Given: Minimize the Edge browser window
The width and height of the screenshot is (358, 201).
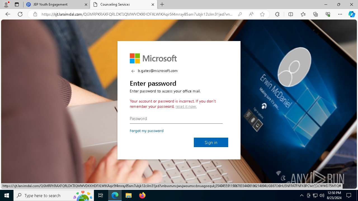Looking at the screenshot, I should click(x=326, y=4).
